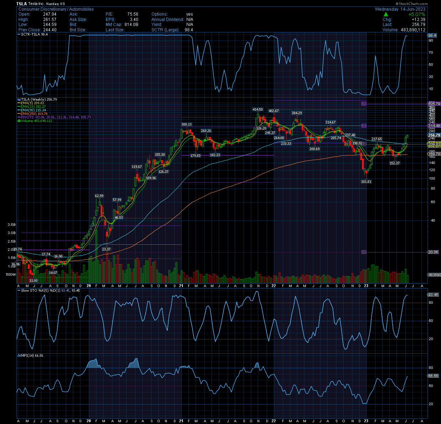Click the 11.80 low price label

33,281
